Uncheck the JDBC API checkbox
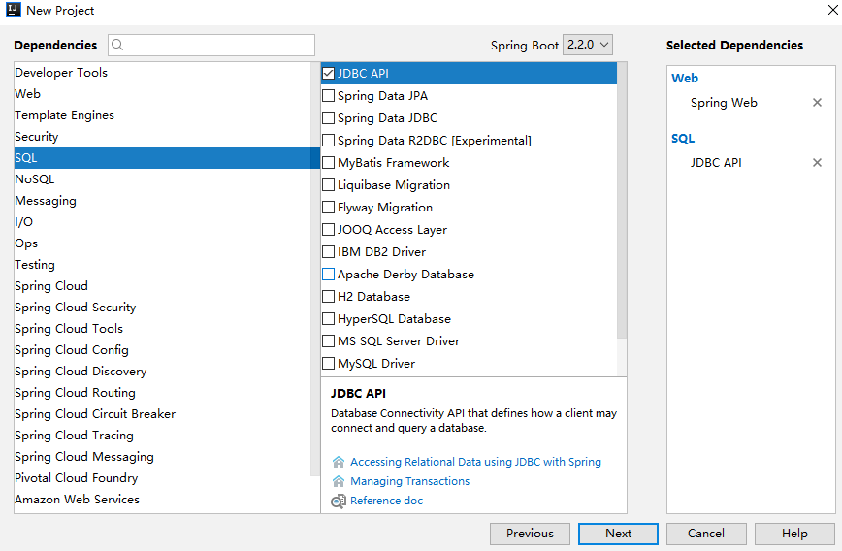Image resolution: width=842 pixels, height=551 pixels. 329,74
